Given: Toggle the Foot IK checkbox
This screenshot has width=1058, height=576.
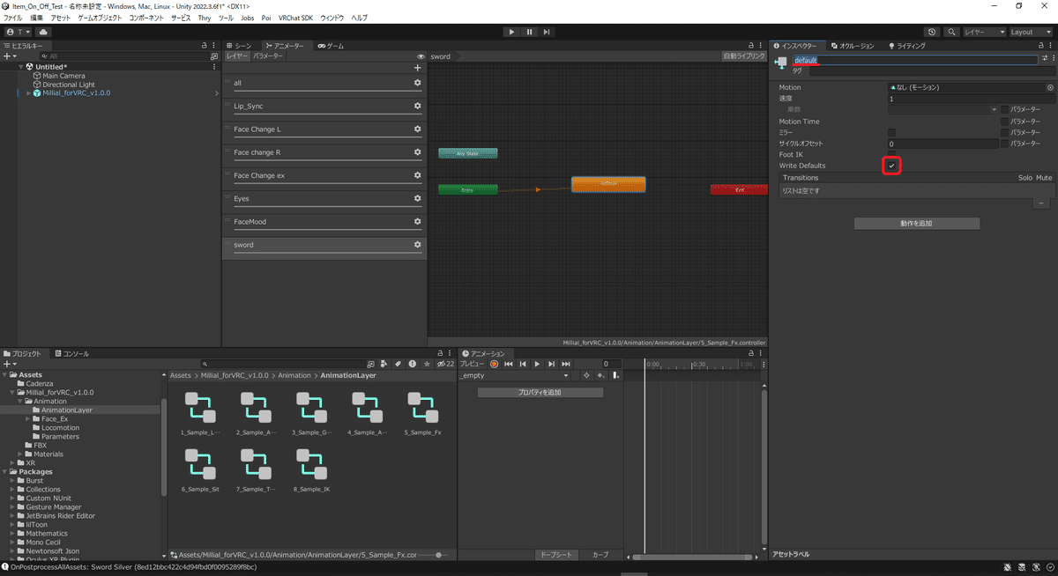Looking at the screenshot, I should point(891,154).
